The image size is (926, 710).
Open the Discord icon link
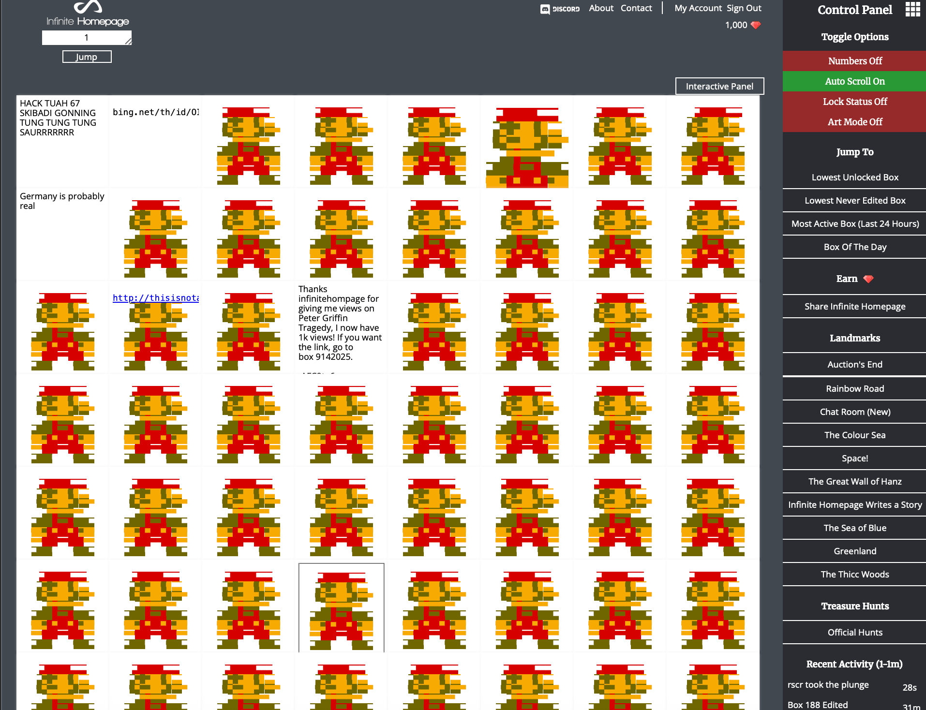click(x=560, y=9)
